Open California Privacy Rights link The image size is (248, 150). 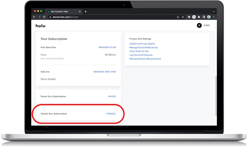tap(142, 44)
